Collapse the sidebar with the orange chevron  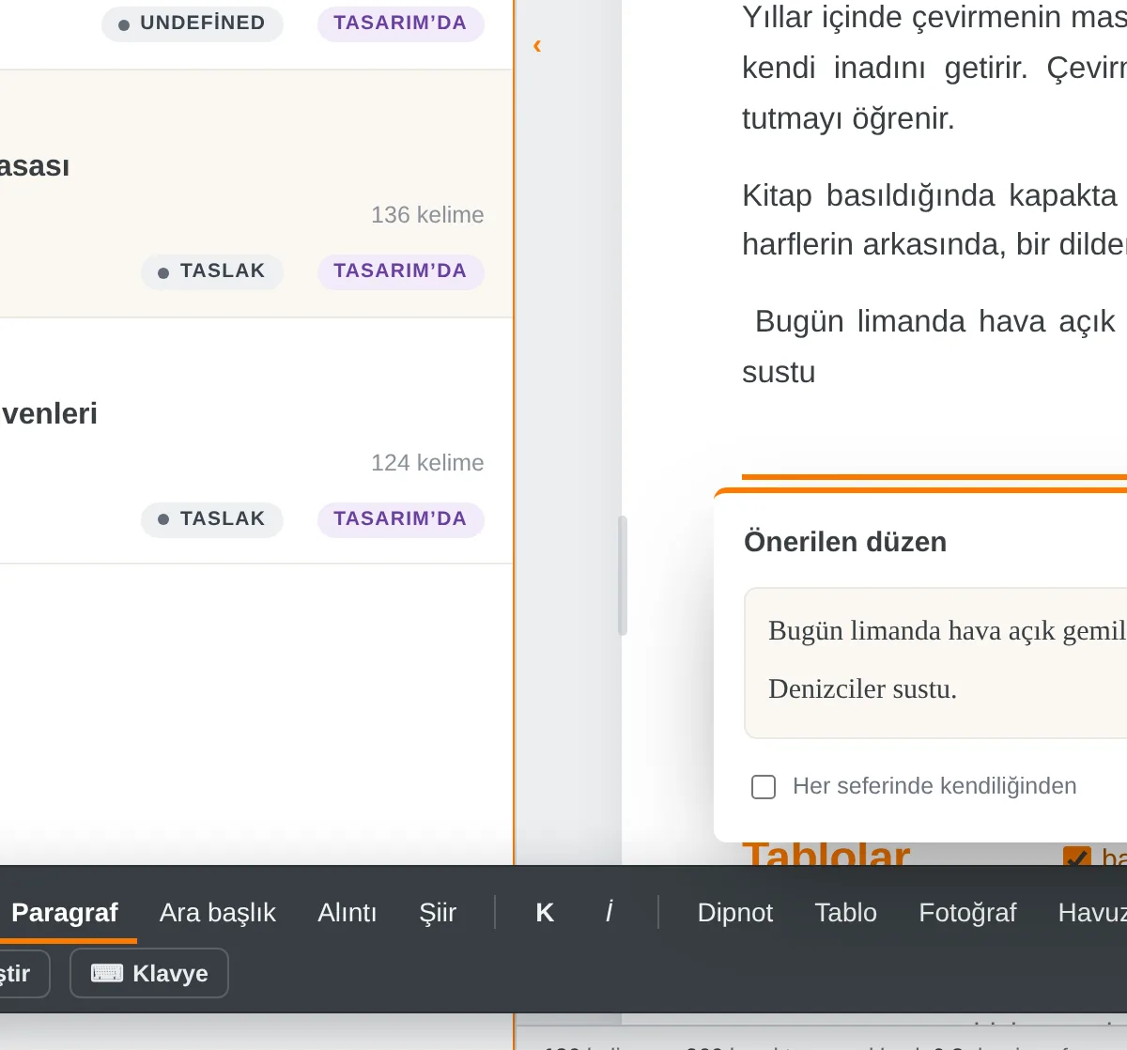(537, 46)
